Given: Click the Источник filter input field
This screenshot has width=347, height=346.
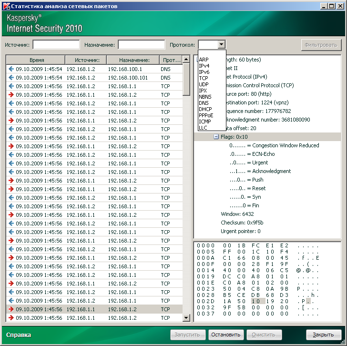Looking at the screenshot, I should tap(56, 45).
